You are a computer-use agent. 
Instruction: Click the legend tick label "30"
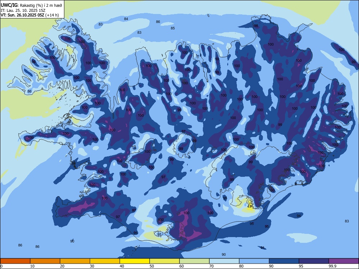[92, 266]
